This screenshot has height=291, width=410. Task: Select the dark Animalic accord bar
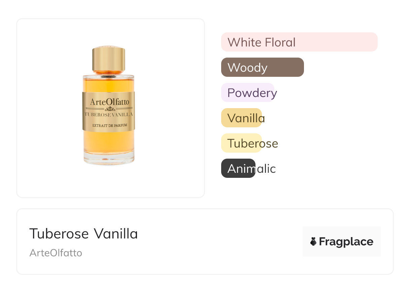coord(238,168)
